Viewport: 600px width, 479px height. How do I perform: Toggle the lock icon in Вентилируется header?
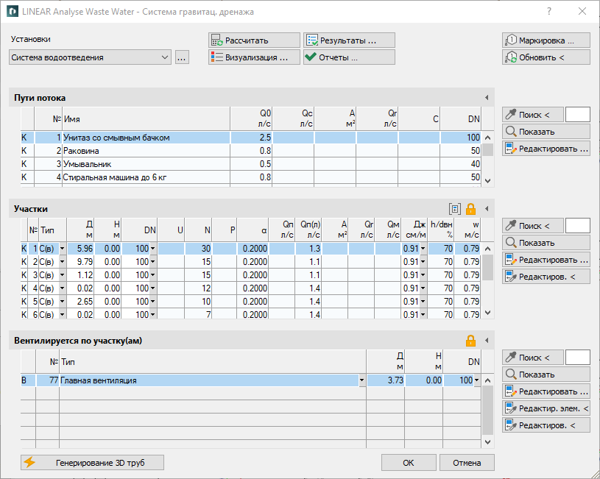coord(470,341)
